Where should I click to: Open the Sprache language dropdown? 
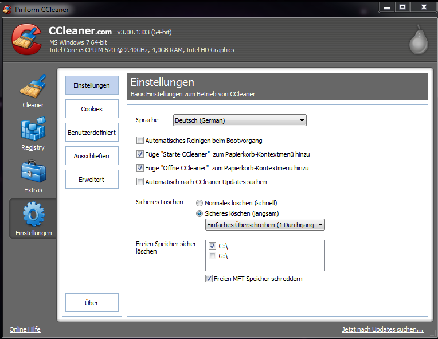[240, 120]
